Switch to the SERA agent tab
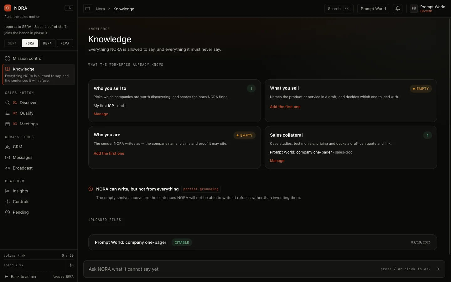This screenshot has height=282, width=451. click(x=12, y=43)
